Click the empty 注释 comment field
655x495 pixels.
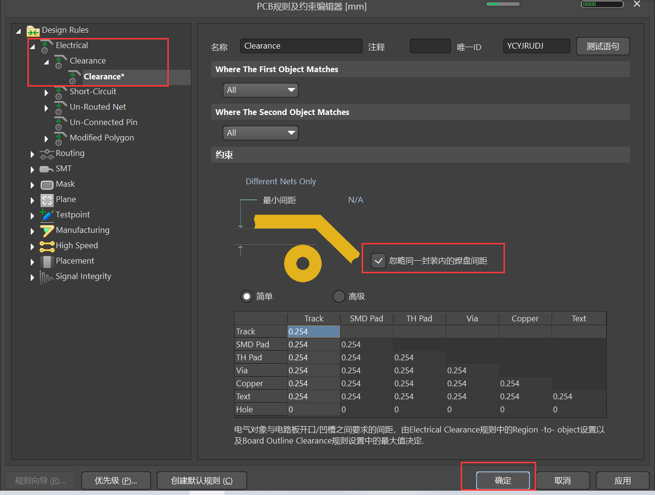click(x=430, y=46)
